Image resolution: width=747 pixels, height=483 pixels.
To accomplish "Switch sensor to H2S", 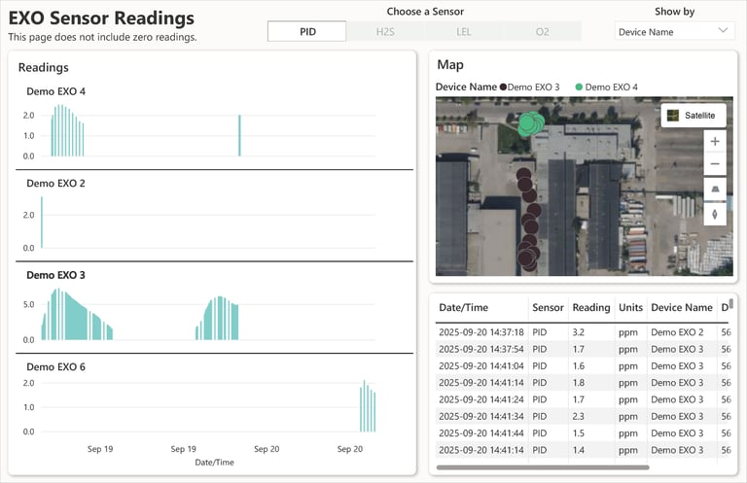I will tap(385, 31).
